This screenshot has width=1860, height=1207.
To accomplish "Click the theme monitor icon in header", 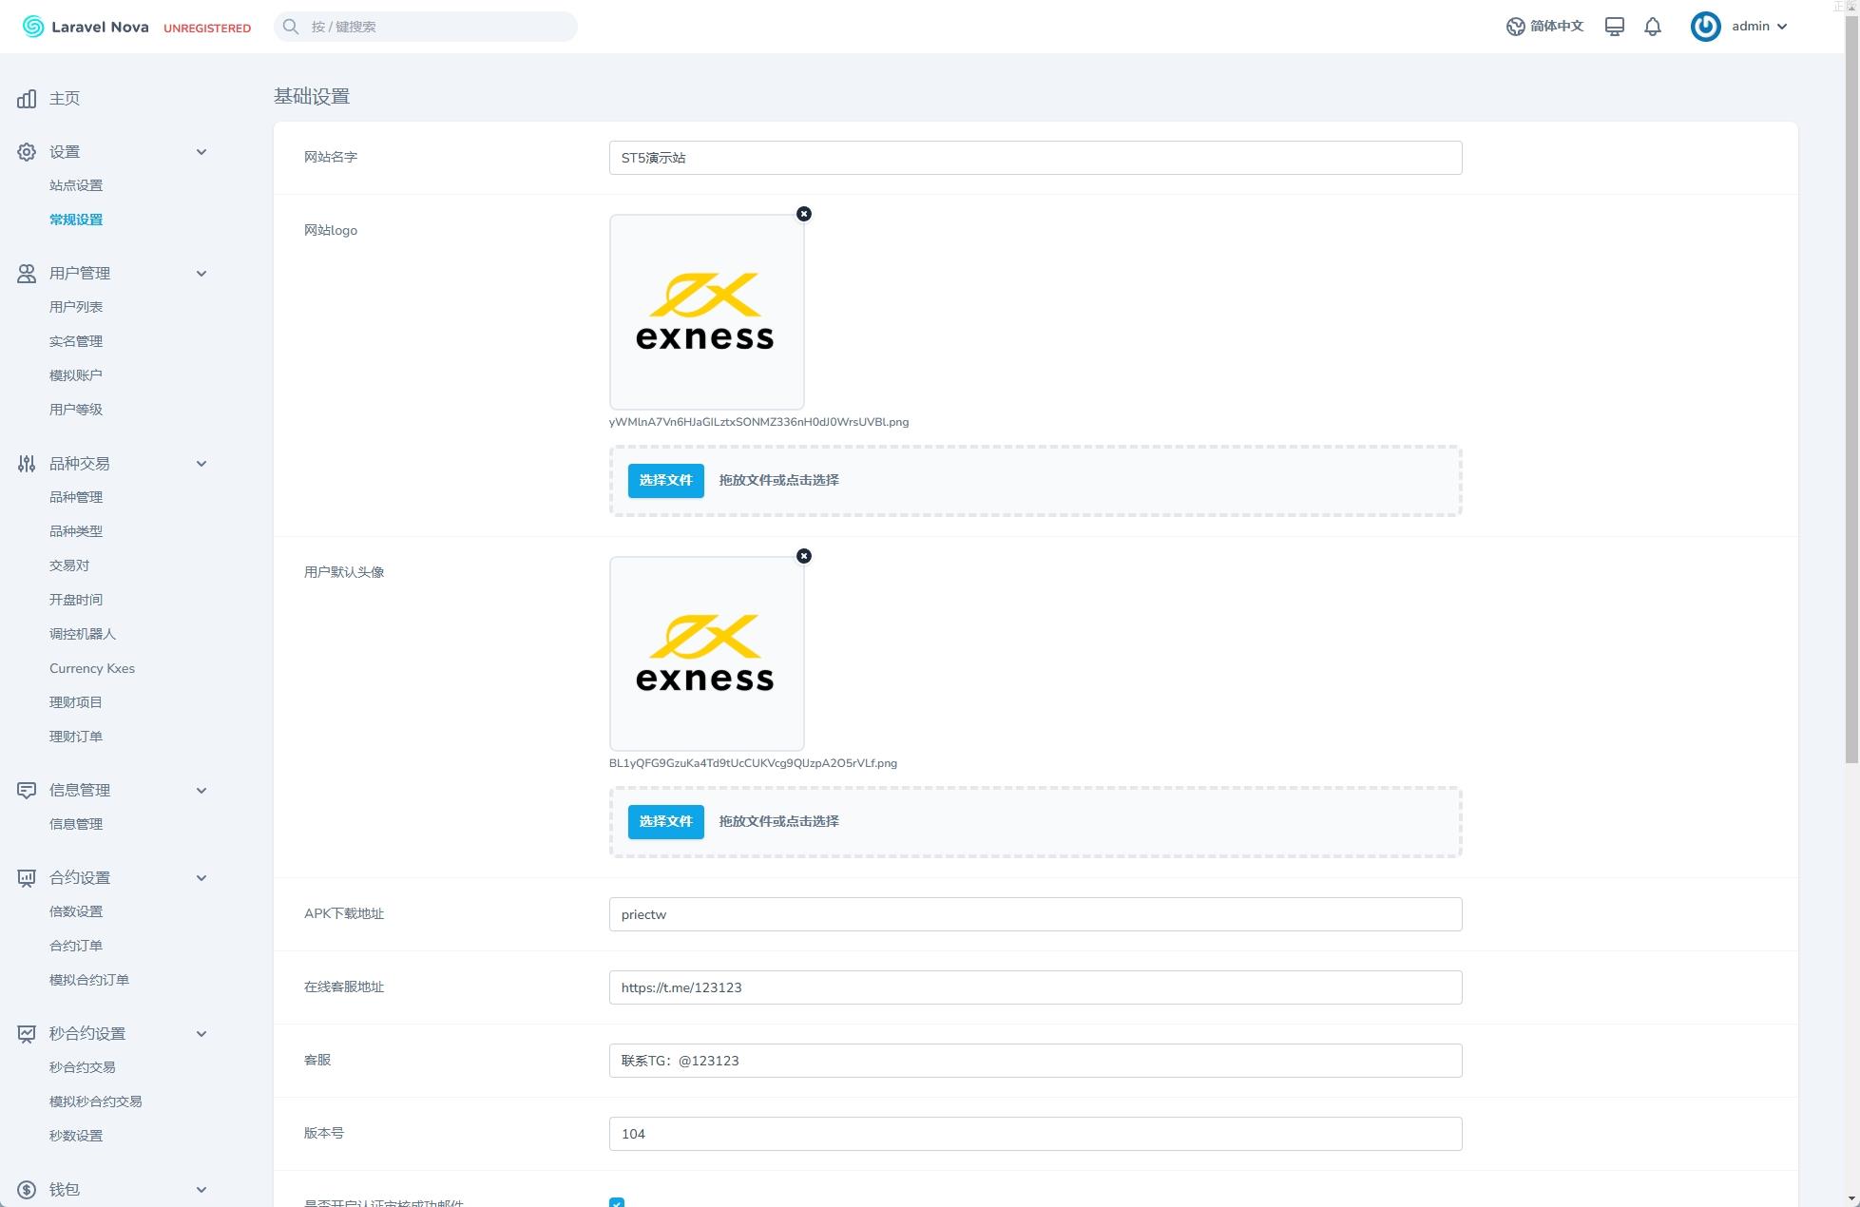I will coord(1614,27).
